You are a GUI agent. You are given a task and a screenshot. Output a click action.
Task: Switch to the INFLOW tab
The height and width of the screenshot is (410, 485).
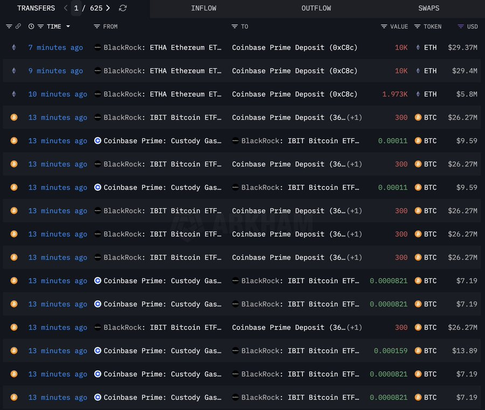(204, 8)
